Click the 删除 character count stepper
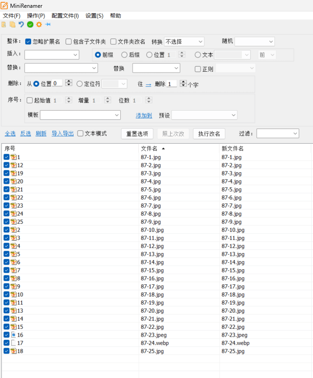 (183, 84)
